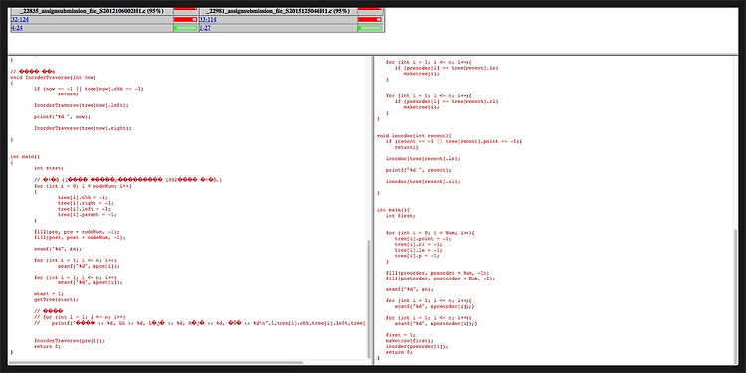Open the 1-27 line range link
Image resolution: width=746 pixels, height=373 pixels.
[205, 28]
